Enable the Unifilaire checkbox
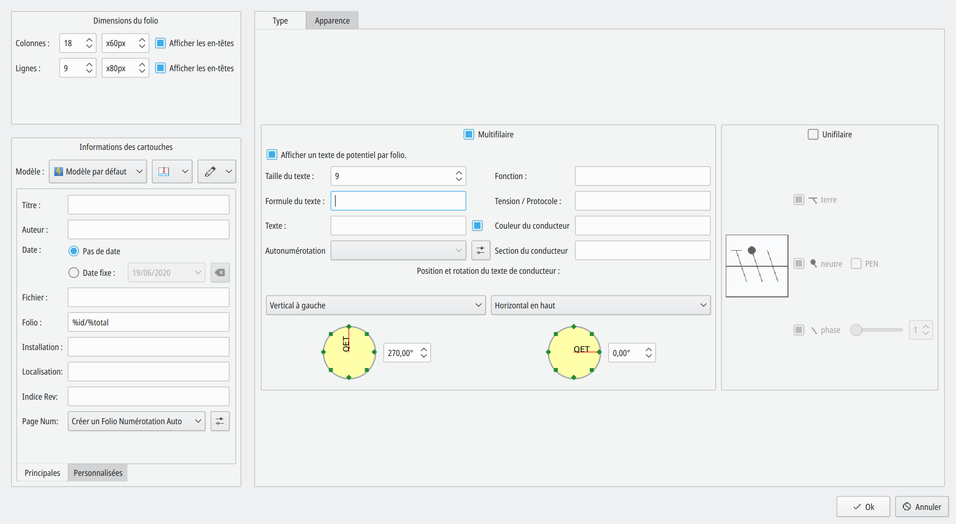The width and height of the screenshot is (956, 524). coord(813,134)
